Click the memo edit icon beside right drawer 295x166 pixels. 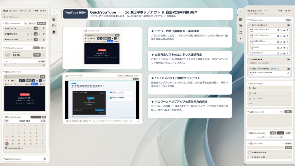[x=240, y=26]
